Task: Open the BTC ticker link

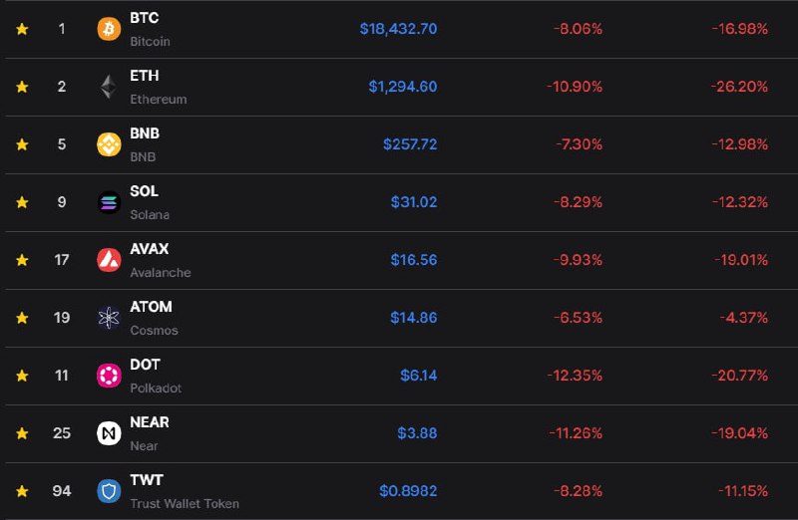Action: point(144,19)
